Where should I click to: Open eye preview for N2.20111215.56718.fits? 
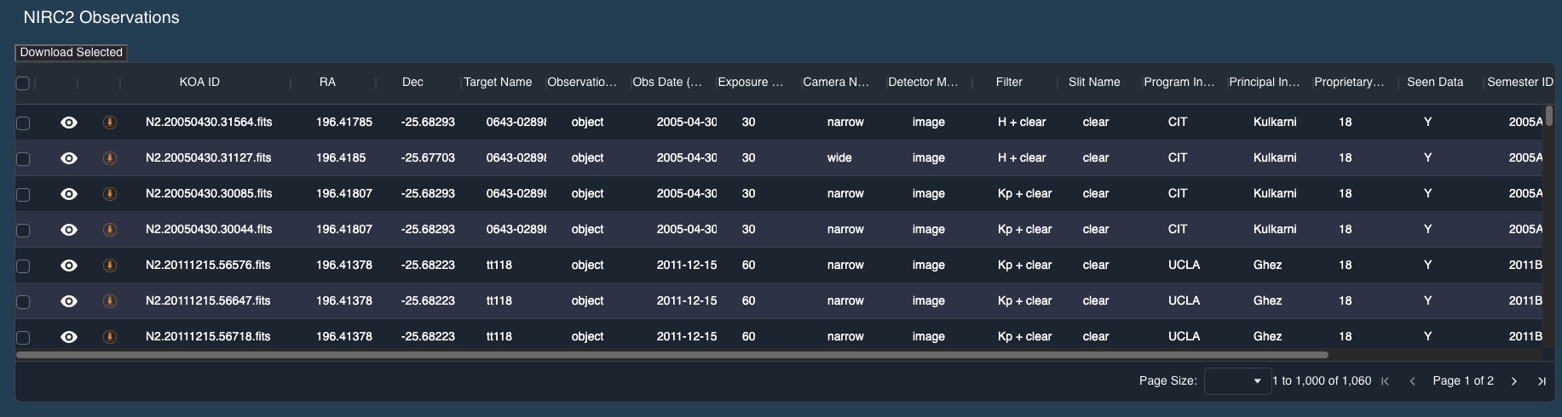coord(69,337)
